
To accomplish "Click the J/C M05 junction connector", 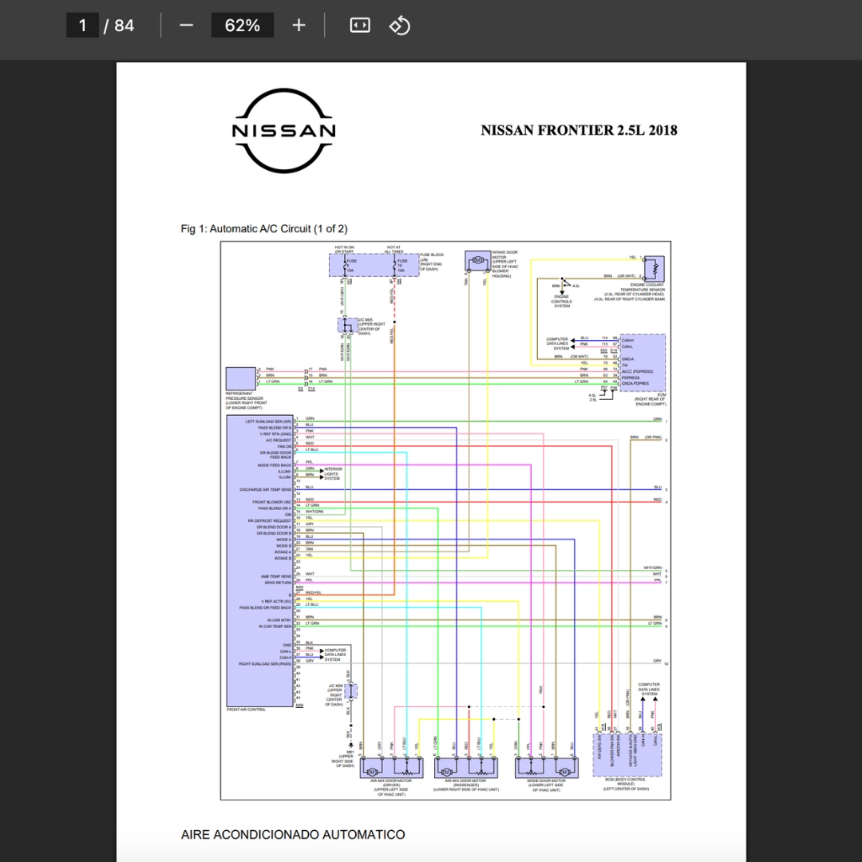I will (x=347, y=326).
